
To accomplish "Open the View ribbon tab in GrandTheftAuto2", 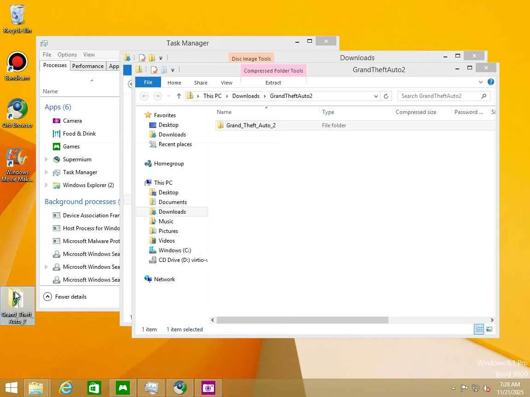I will point(226,83).
